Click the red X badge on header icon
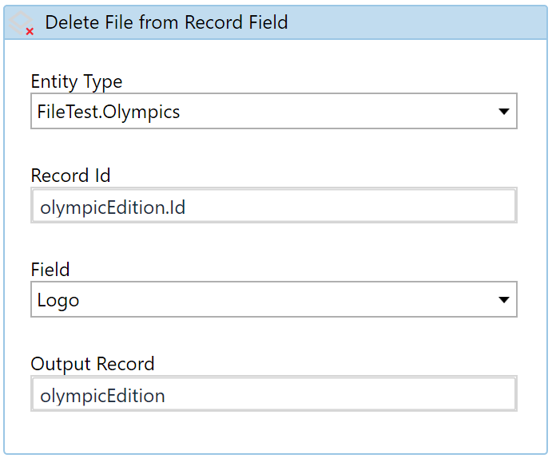This screenshot has height=458, width=552. tap(30, 32)
